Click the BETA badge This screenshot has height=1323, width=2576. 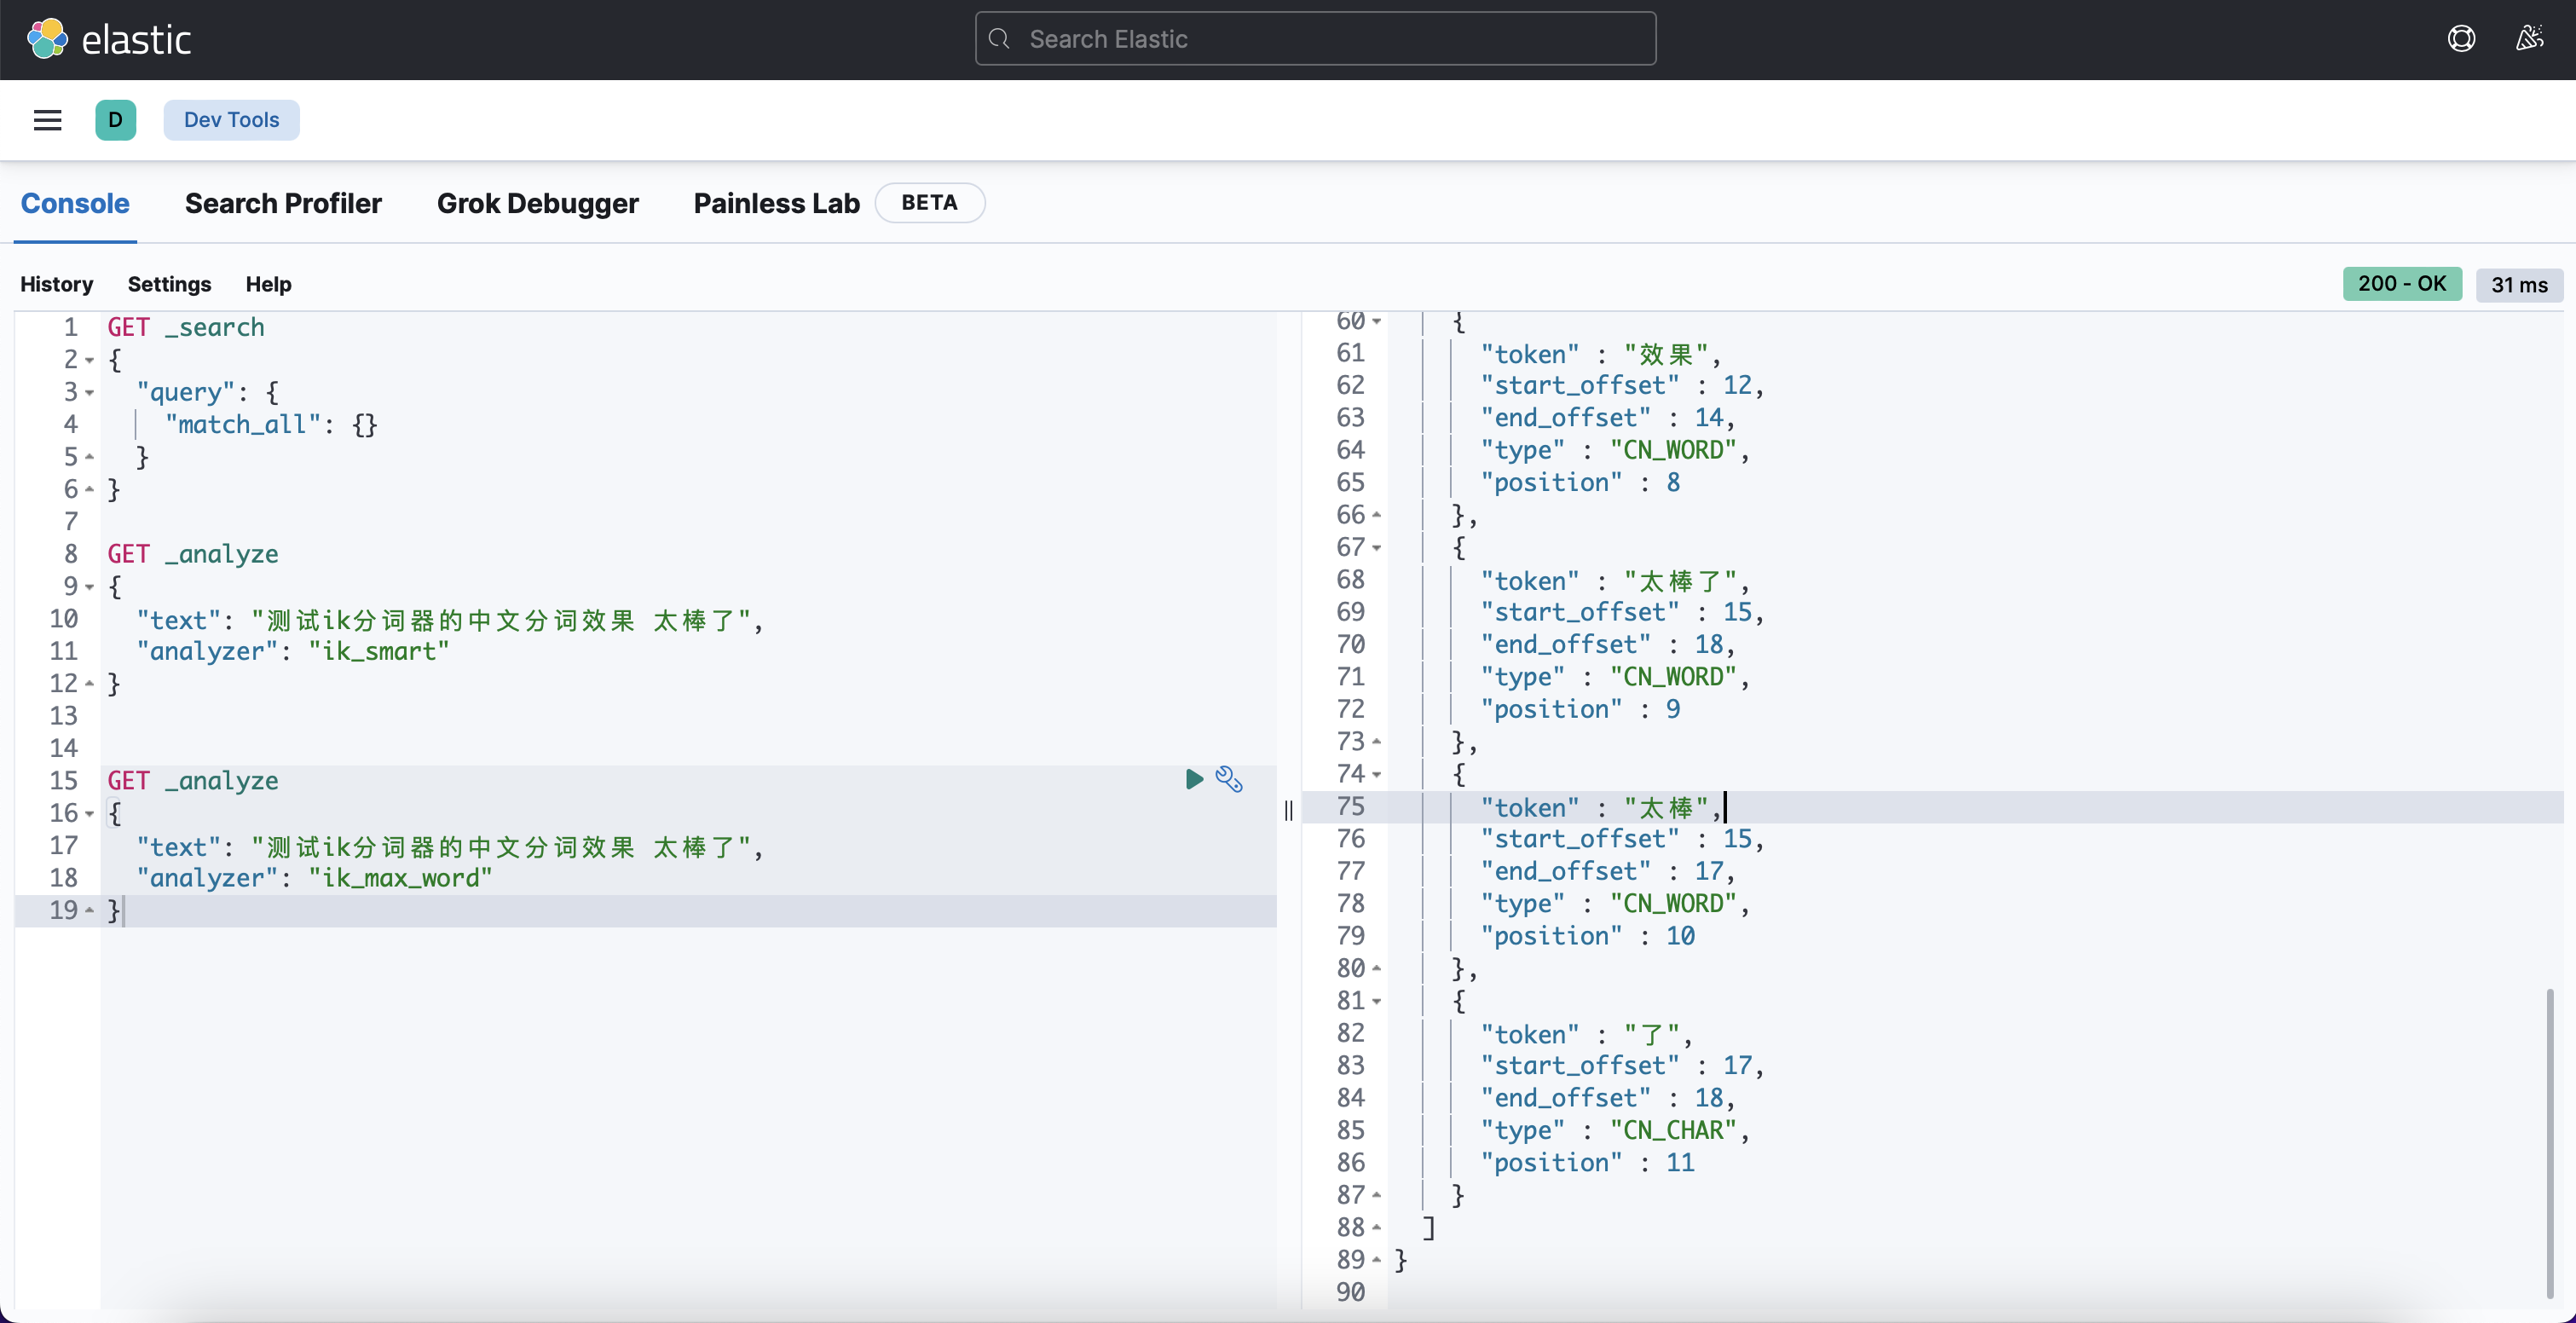tap(929, 203)
